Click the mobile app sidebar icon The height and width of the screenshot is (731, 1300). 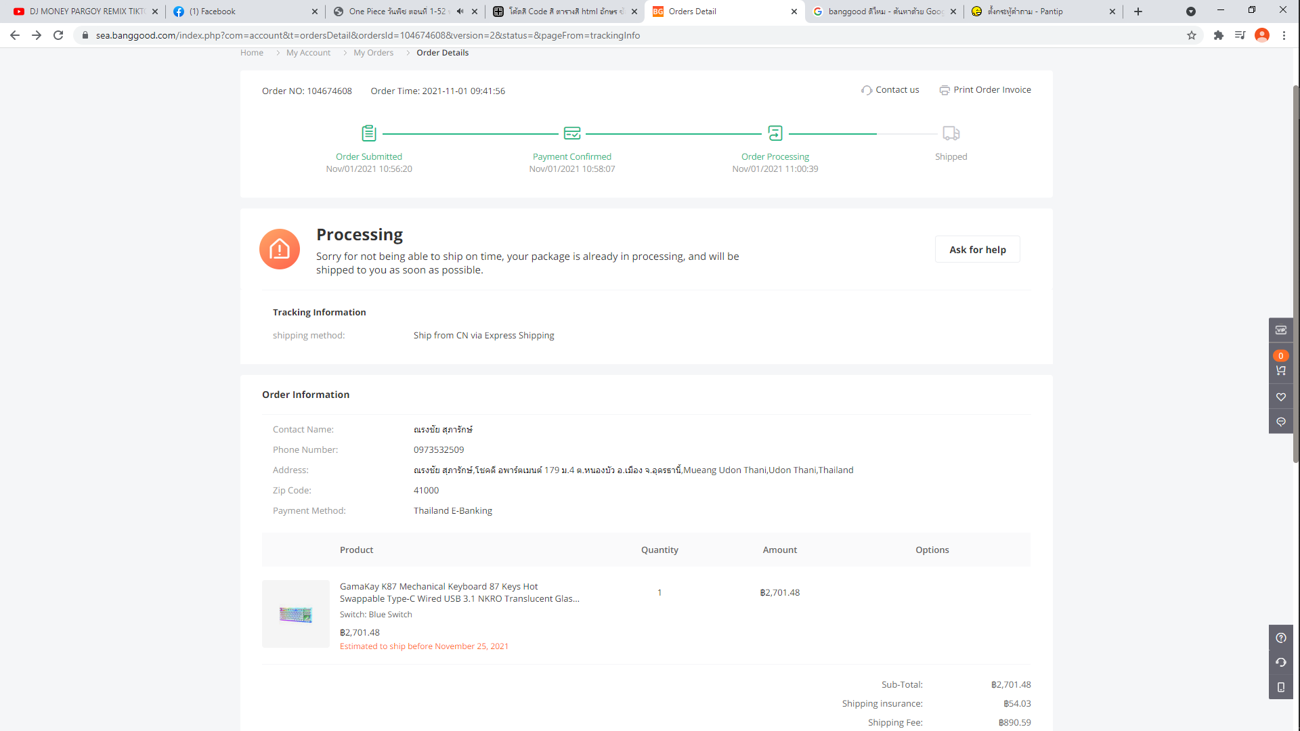(x=1281, y=687)
